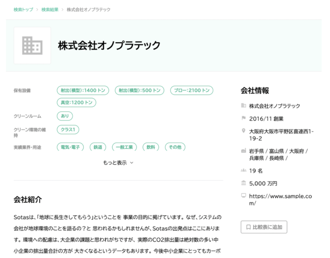Select the あり cleanroom tag
The width and height of the screenshot is (330, 258).
click(x=64, y=116)
